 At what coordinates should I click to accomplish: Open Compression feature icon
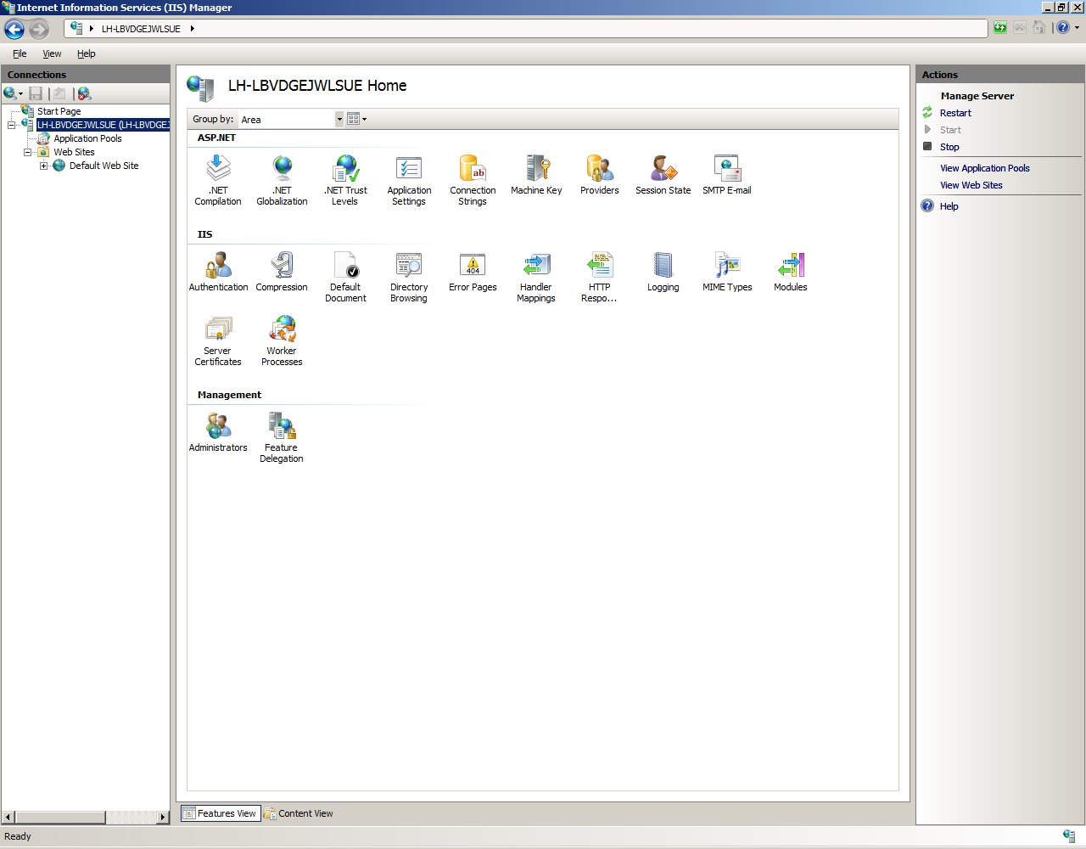tap(282, 272)
